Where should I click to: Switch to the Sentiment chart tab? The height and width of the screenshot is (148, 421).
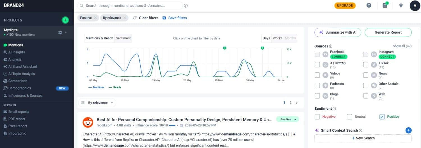123,38
